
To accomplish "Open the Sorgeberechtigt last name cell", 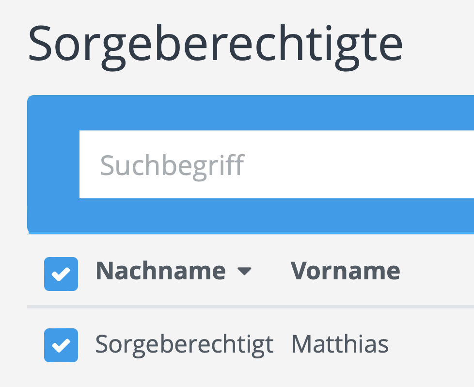I will coord(184,345).
